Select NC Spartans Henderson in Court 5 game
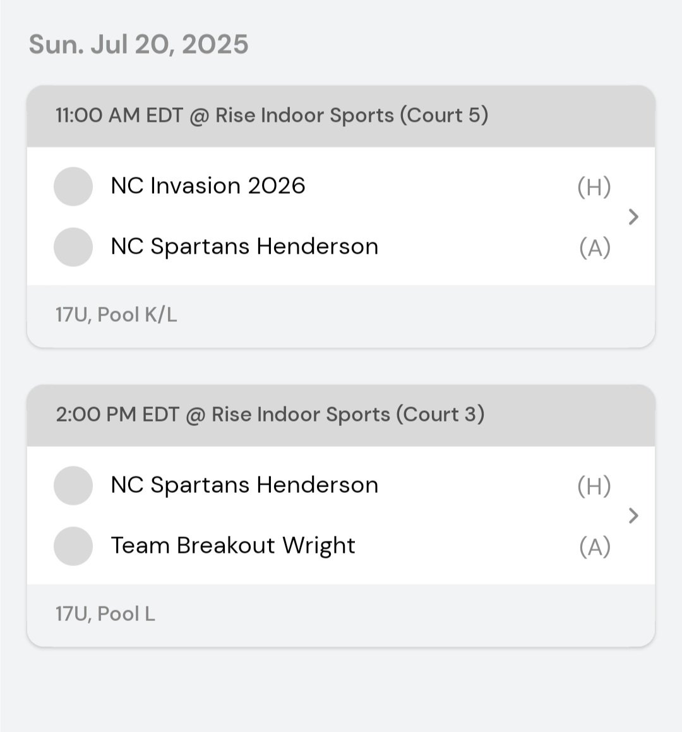The image size is (682, 732). coord(244,247)
